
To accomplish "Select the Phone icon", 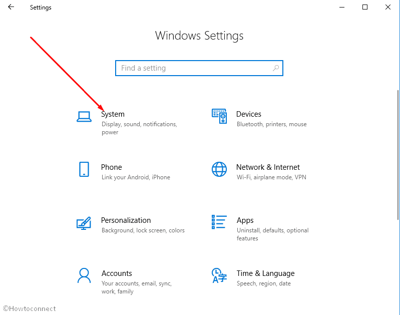I will [x=84, y=169].
